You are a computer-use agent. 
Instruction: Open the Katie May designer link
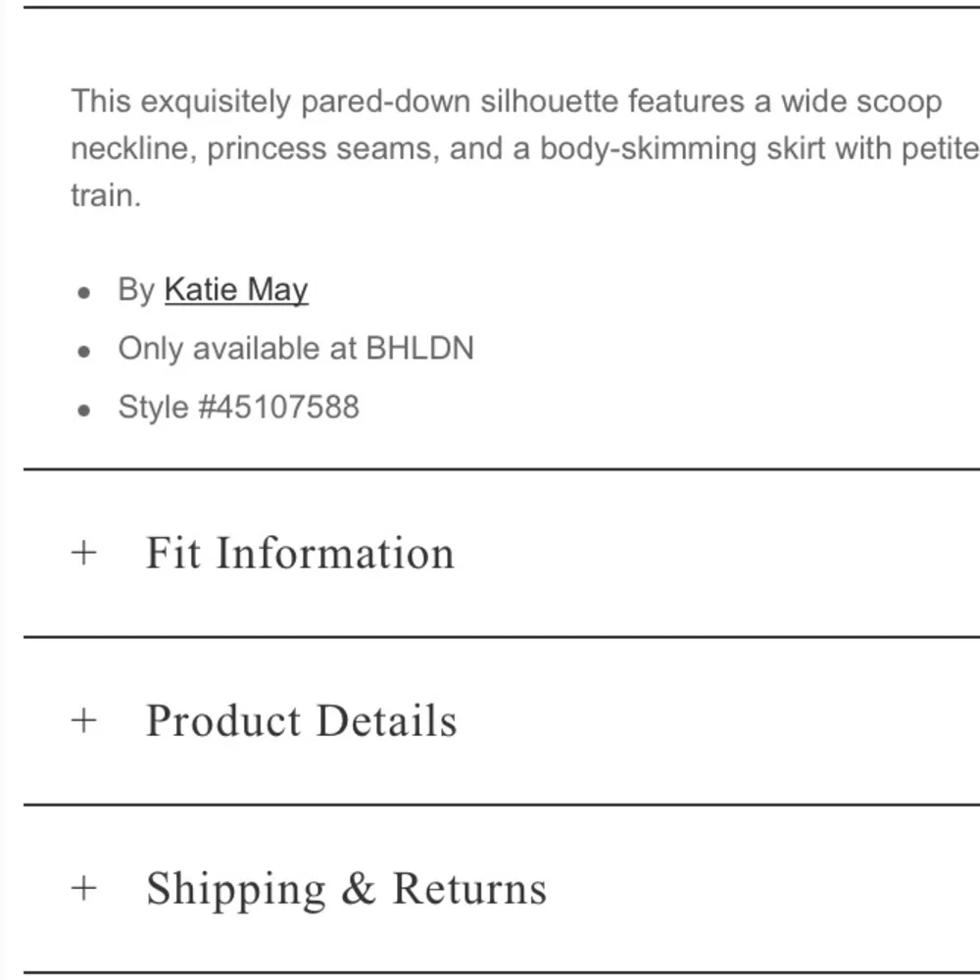click(236, 290)
